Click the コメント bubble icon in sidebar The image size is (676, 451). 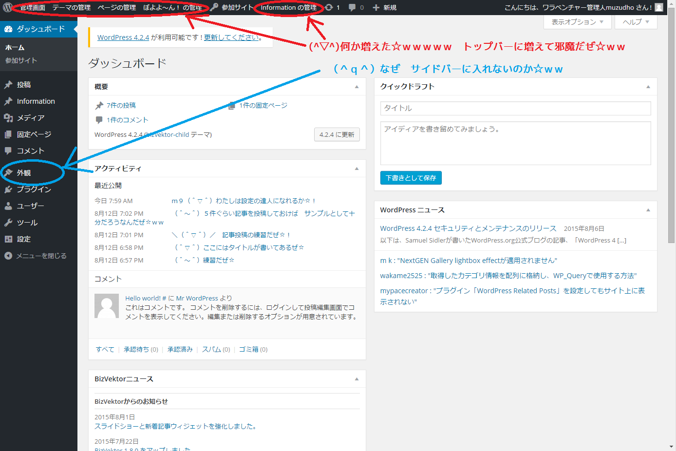pyautogui.click(x=8, y=151)
